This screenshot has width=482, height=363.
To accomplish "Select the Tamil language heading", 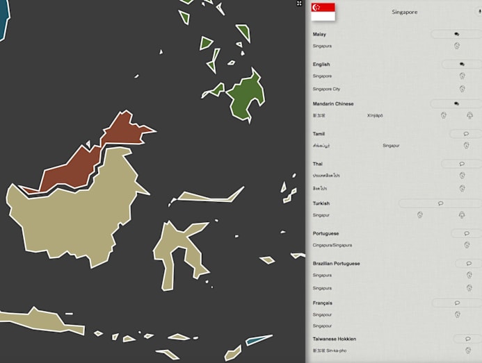I will pyautogui.click(x=319, y=134).
